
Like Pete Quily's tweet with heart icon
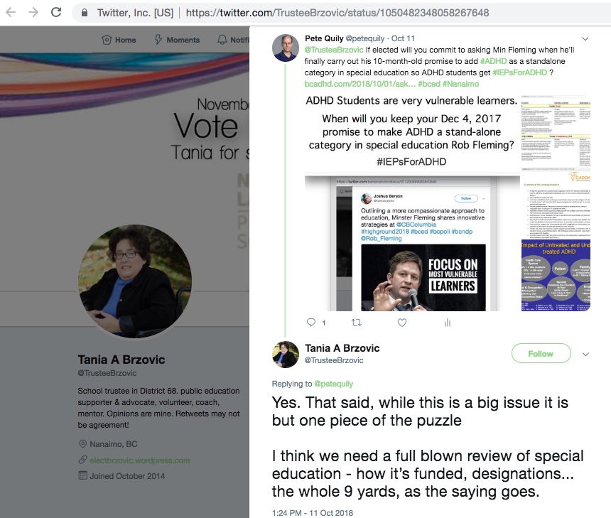tap(402, 323)
